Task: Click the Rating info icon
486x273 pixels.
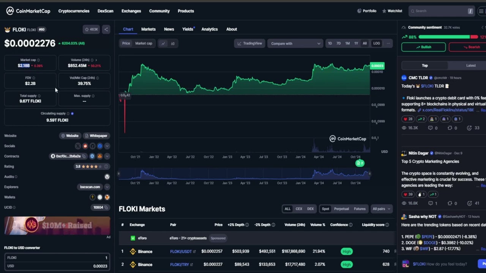Action: tap(106, 166)
